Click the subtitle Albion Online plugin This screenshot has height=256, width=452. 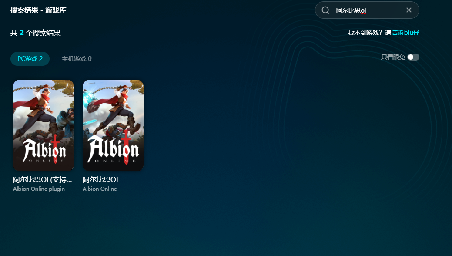39,189
